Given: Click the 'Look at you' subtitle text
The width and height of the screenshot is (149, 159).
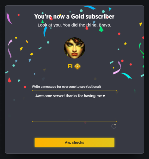Looking at the screenshot, I should 74,25.
